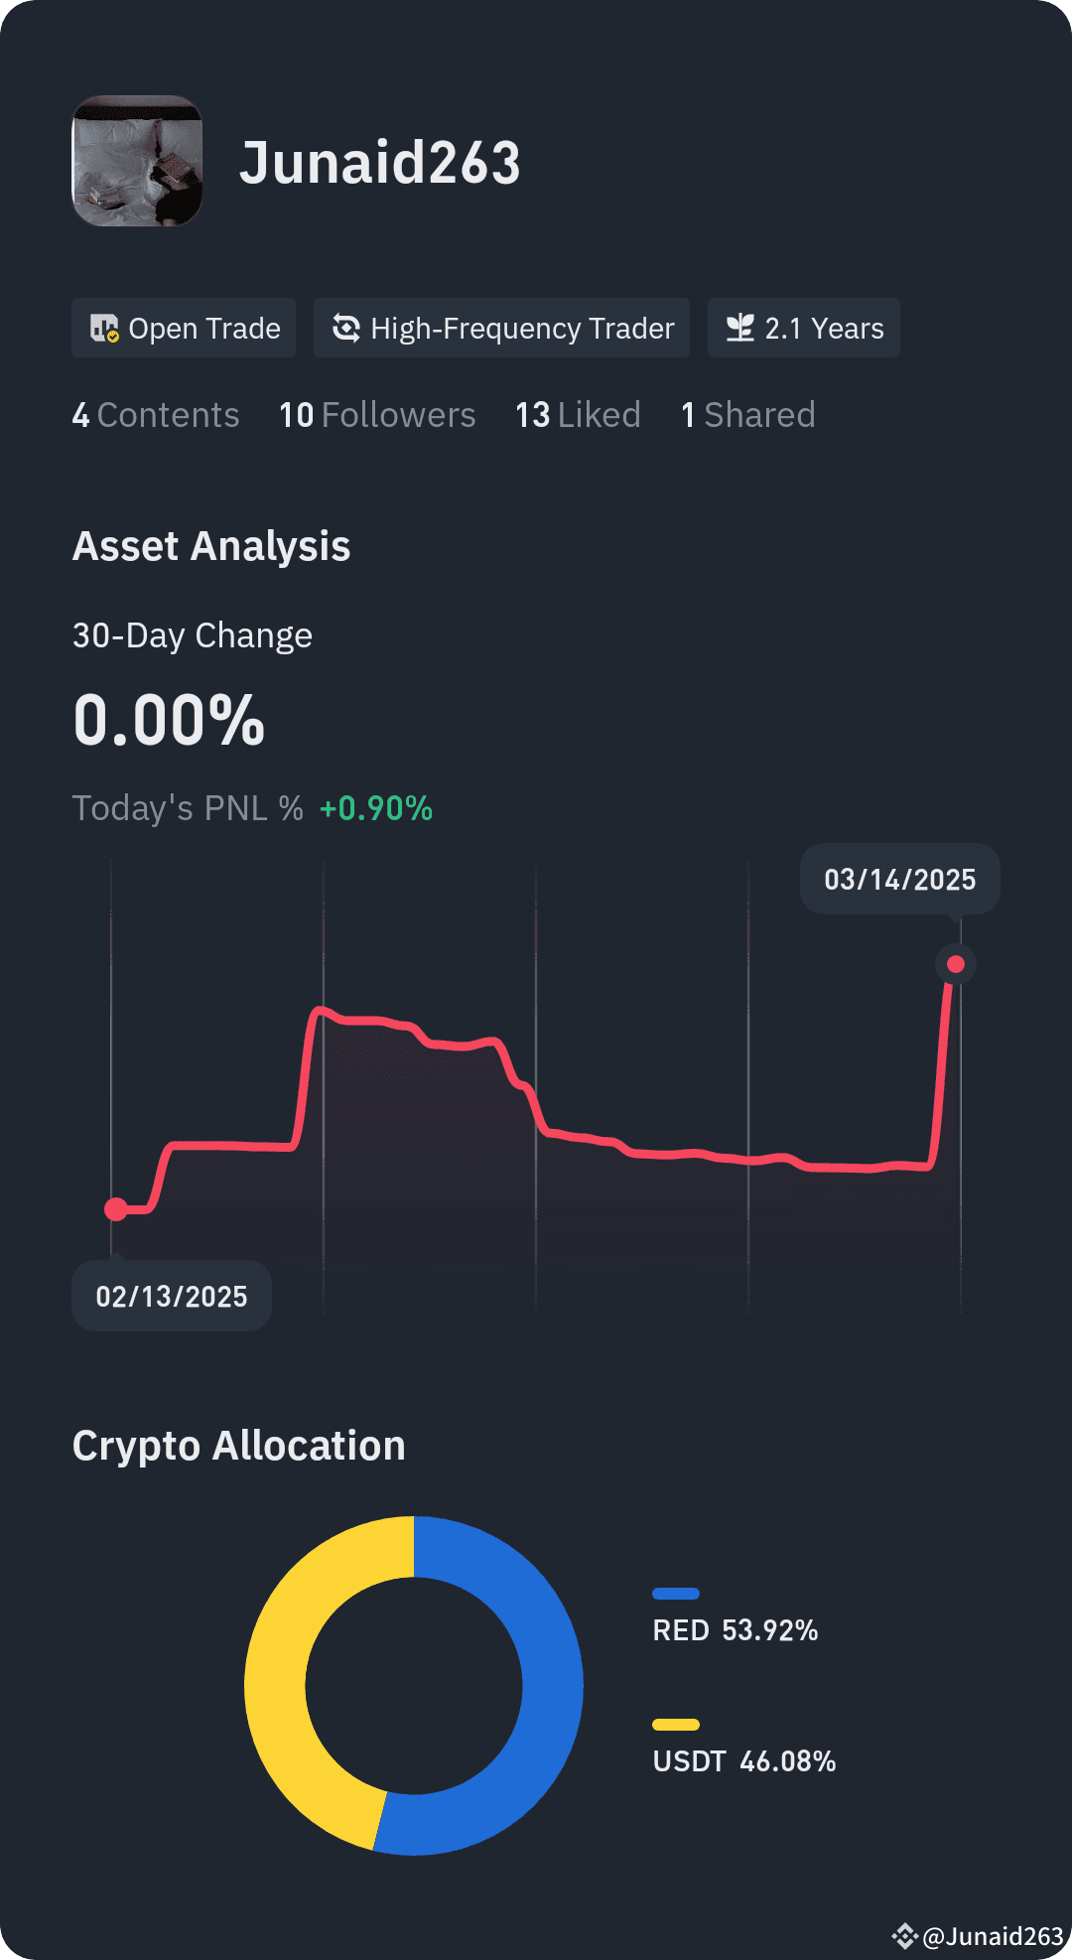Click the High-Frequency Trader cycle icon
Viewport: 1072px width, 1960px height.
[345, 328]
